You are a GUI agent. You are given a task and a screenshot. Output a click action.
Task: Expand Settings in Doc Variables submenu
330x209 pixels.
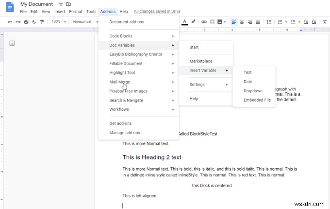pos(206,85)
